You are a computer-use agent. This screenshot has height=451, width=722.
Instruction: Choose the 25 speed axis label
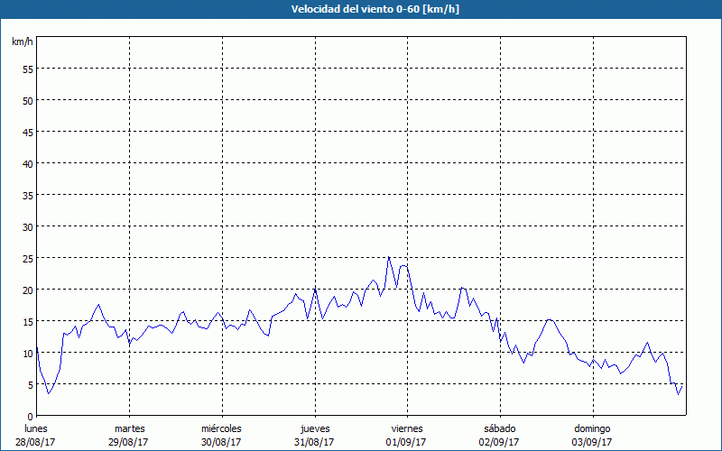pyautogui.click(x=27, y=258)
